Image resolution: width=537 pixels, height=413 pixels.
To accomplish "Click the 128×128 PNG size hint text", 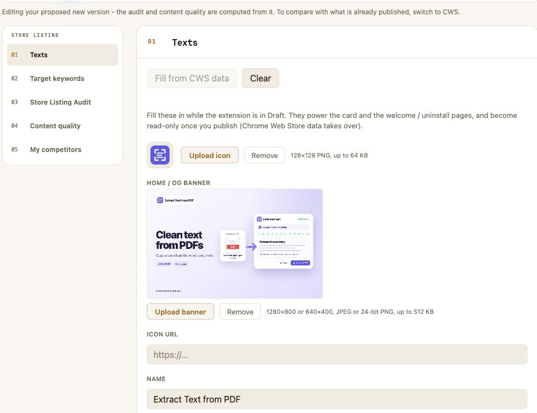I will [329, 155].
